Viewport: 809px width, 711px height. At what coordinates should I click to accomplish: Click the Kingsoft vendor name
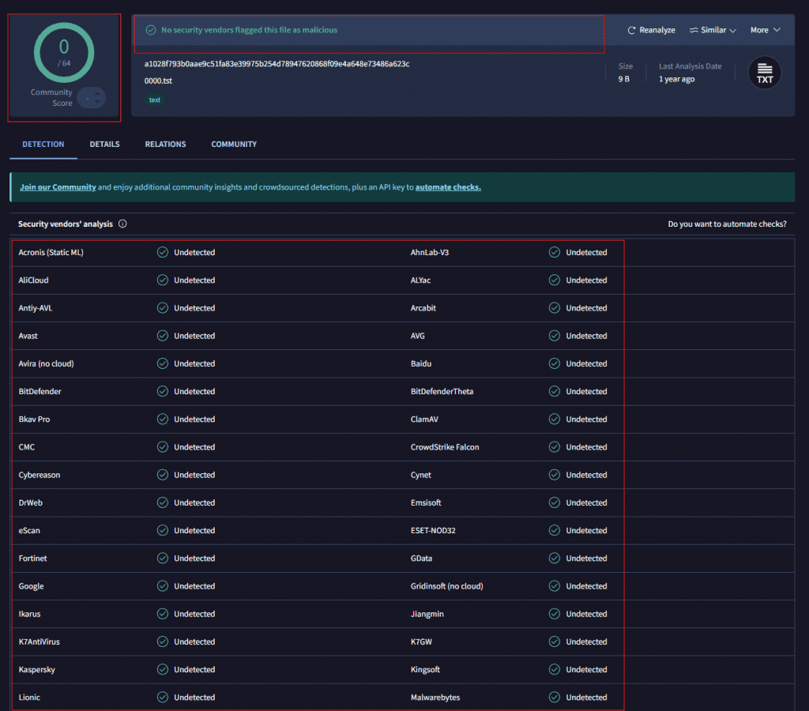[x=426, y=670]
